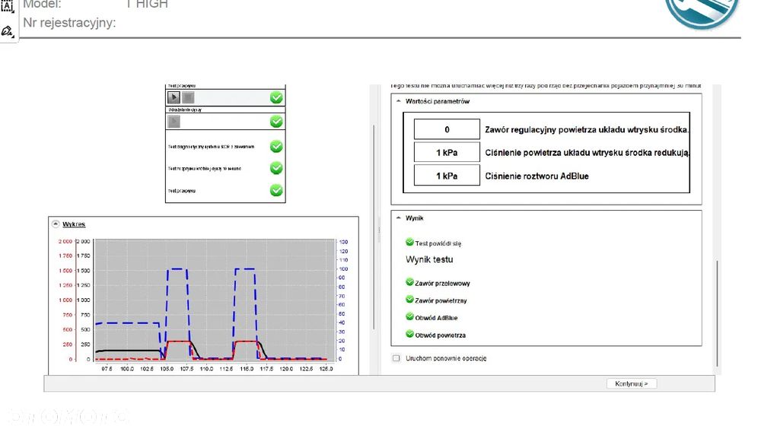This screenshot has width=761, height=432.
Task: Click the green checkmark next to SCR diagnostic test
Action: (276, 146)
